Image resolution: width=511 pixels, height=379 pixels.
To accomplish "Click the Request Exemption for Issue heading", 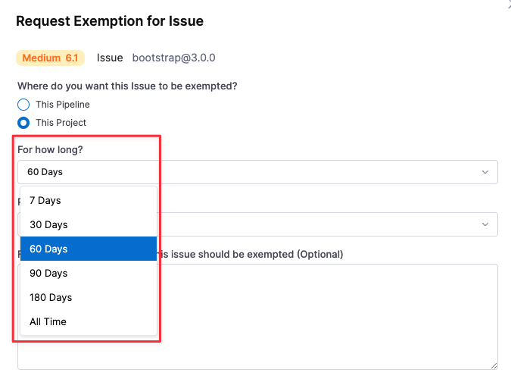I will point(110,21).
